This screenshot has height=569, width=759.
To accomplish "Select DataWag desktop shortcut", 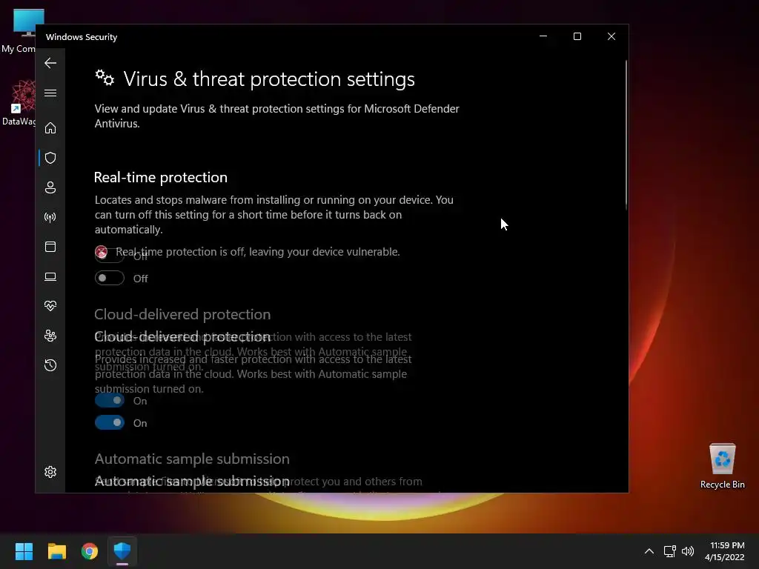I will (19, 104).
